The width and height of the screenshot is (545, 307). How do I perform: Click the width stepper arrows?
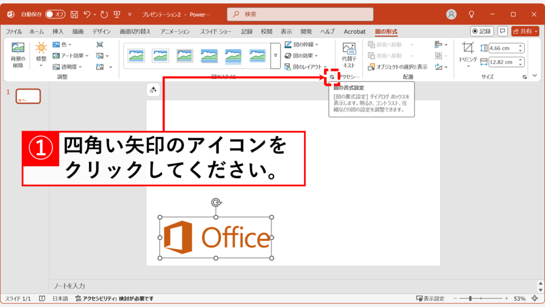(x=521, y=62)
